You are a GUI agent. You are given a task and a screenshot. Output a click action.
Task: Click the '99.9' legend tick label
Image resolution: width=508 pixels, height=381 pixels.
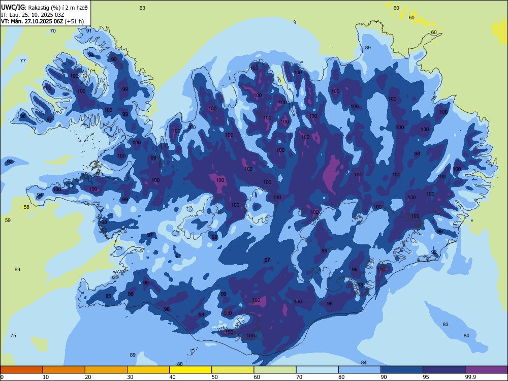click(x=470, y=377)
